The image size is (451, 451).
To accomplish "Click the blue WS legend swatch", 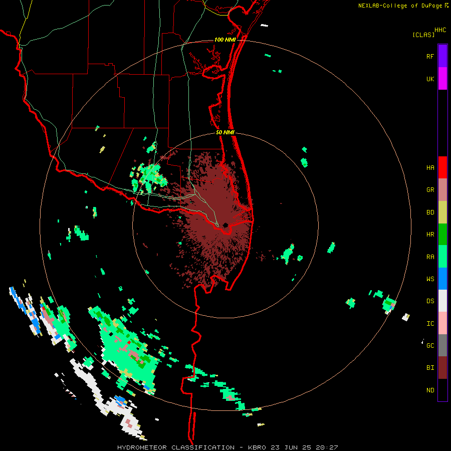I will pos(442,279).
